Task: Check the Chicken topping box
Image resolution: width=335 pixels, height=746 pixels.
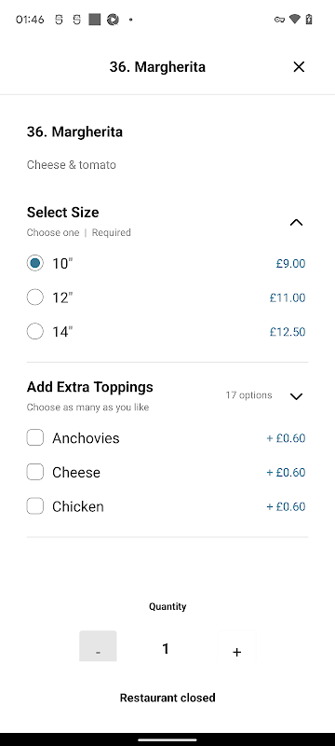Action: pyautogui.click(x=35, y=506)
